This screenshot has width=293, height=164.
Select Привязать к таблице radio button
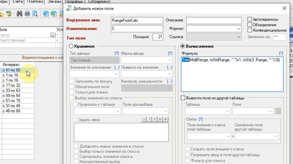tap(75, 104)
